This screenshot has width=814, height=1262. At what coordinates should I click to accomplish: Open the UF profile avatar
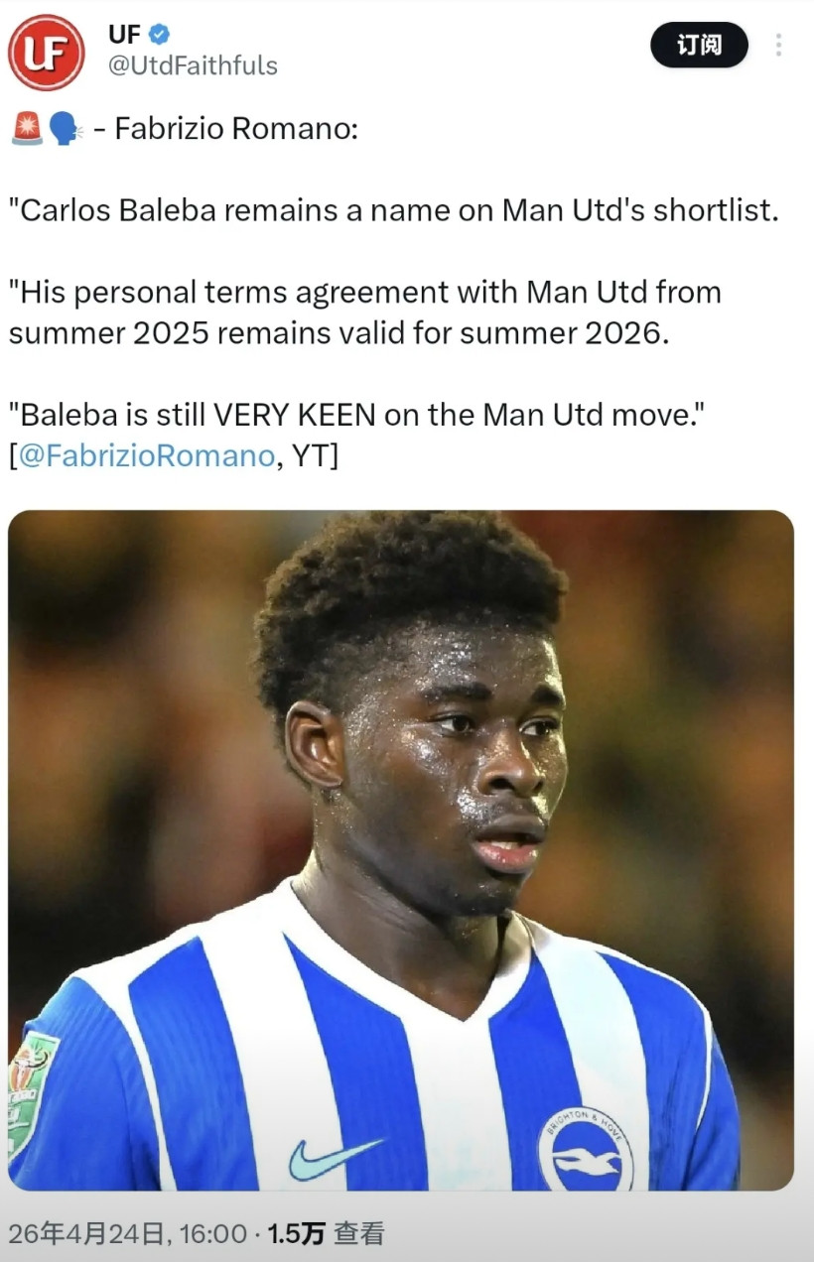(47, 52)
